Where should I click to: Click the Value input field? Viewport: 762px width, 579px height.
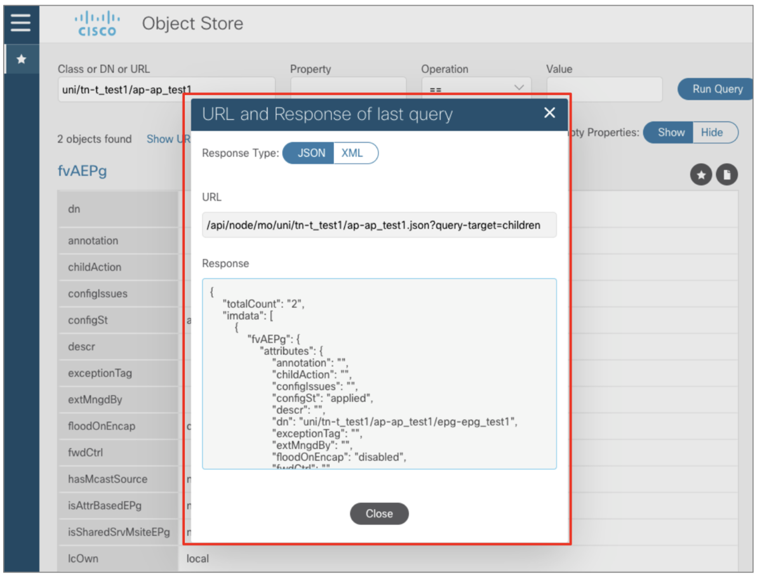click(x=605, y=88)
